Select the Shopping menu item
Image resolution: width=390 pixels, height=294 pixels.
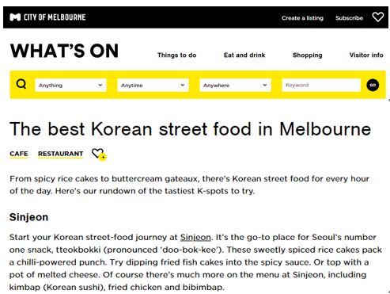point(308,55)
